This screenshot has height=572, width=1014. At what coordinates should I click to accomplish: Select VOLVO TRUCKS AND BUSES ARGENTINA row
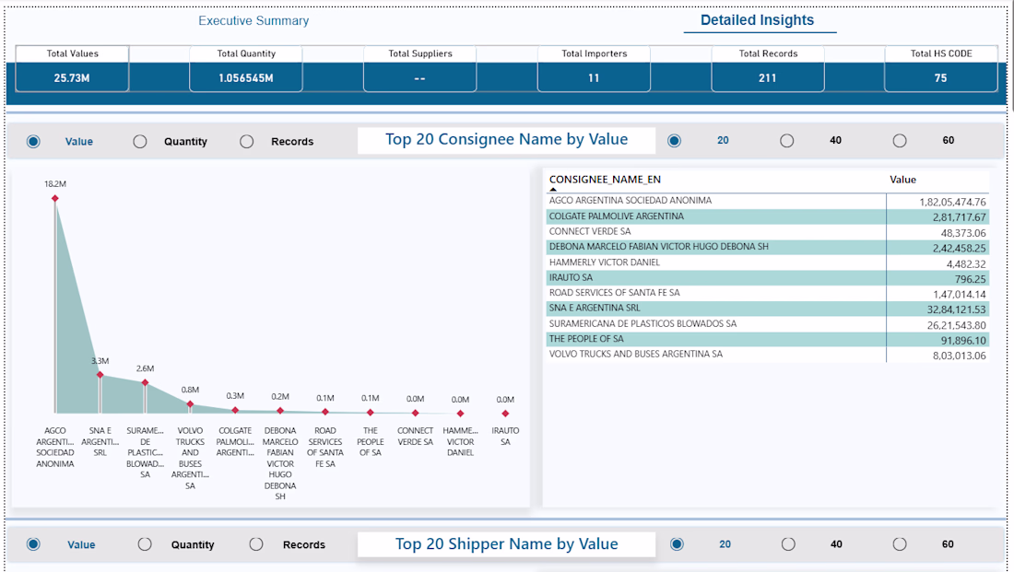pyautogui.click(x=768, y=355)
